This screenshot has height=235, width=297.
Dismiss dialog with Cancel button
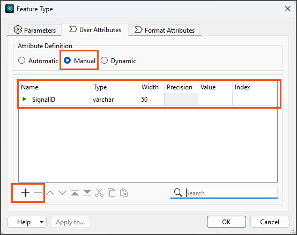coord(270,222)
